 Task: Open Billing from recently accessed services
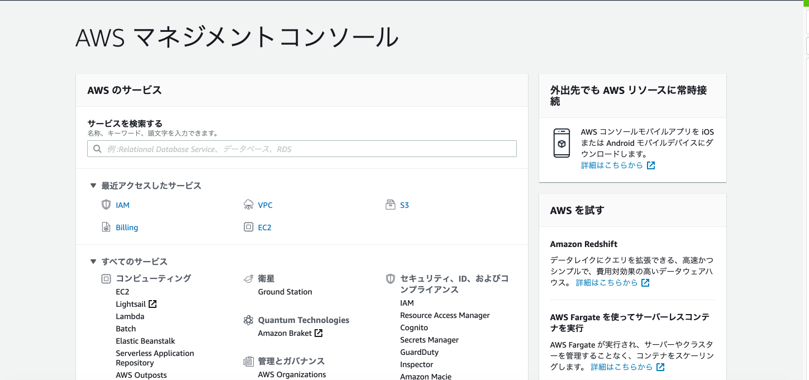coord(127,227)
